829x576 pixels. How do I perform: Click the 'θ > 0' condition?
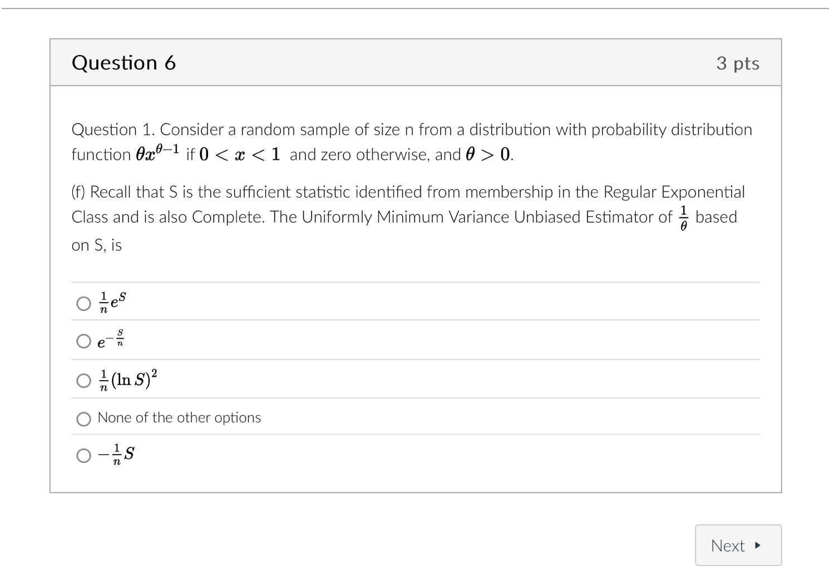tap(488, 154)
